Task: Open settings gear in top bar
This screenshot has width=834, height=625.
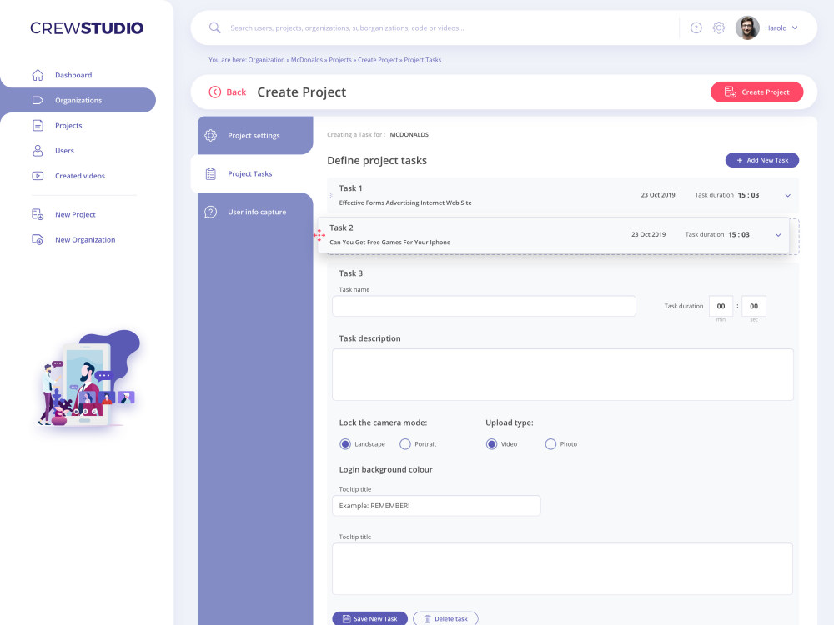Action: [x=719, y=28]
